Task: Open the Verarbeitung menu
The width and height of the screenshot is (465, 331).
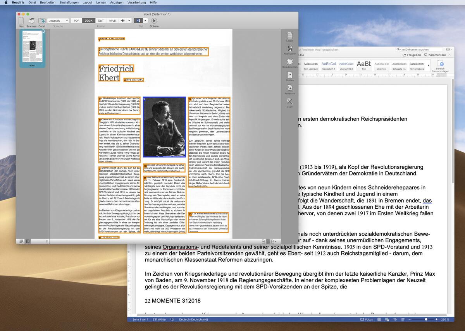Action: 136,3
